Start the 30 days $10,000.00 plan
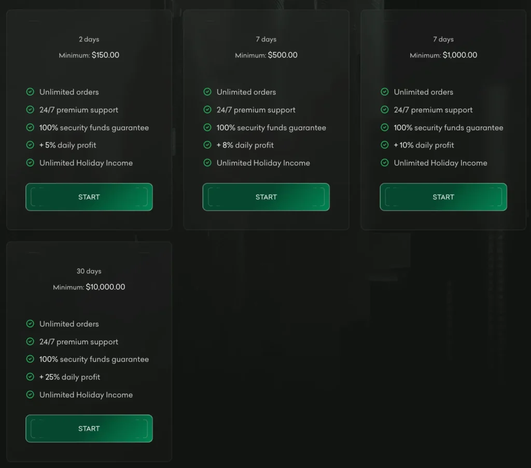 point(89,429)
